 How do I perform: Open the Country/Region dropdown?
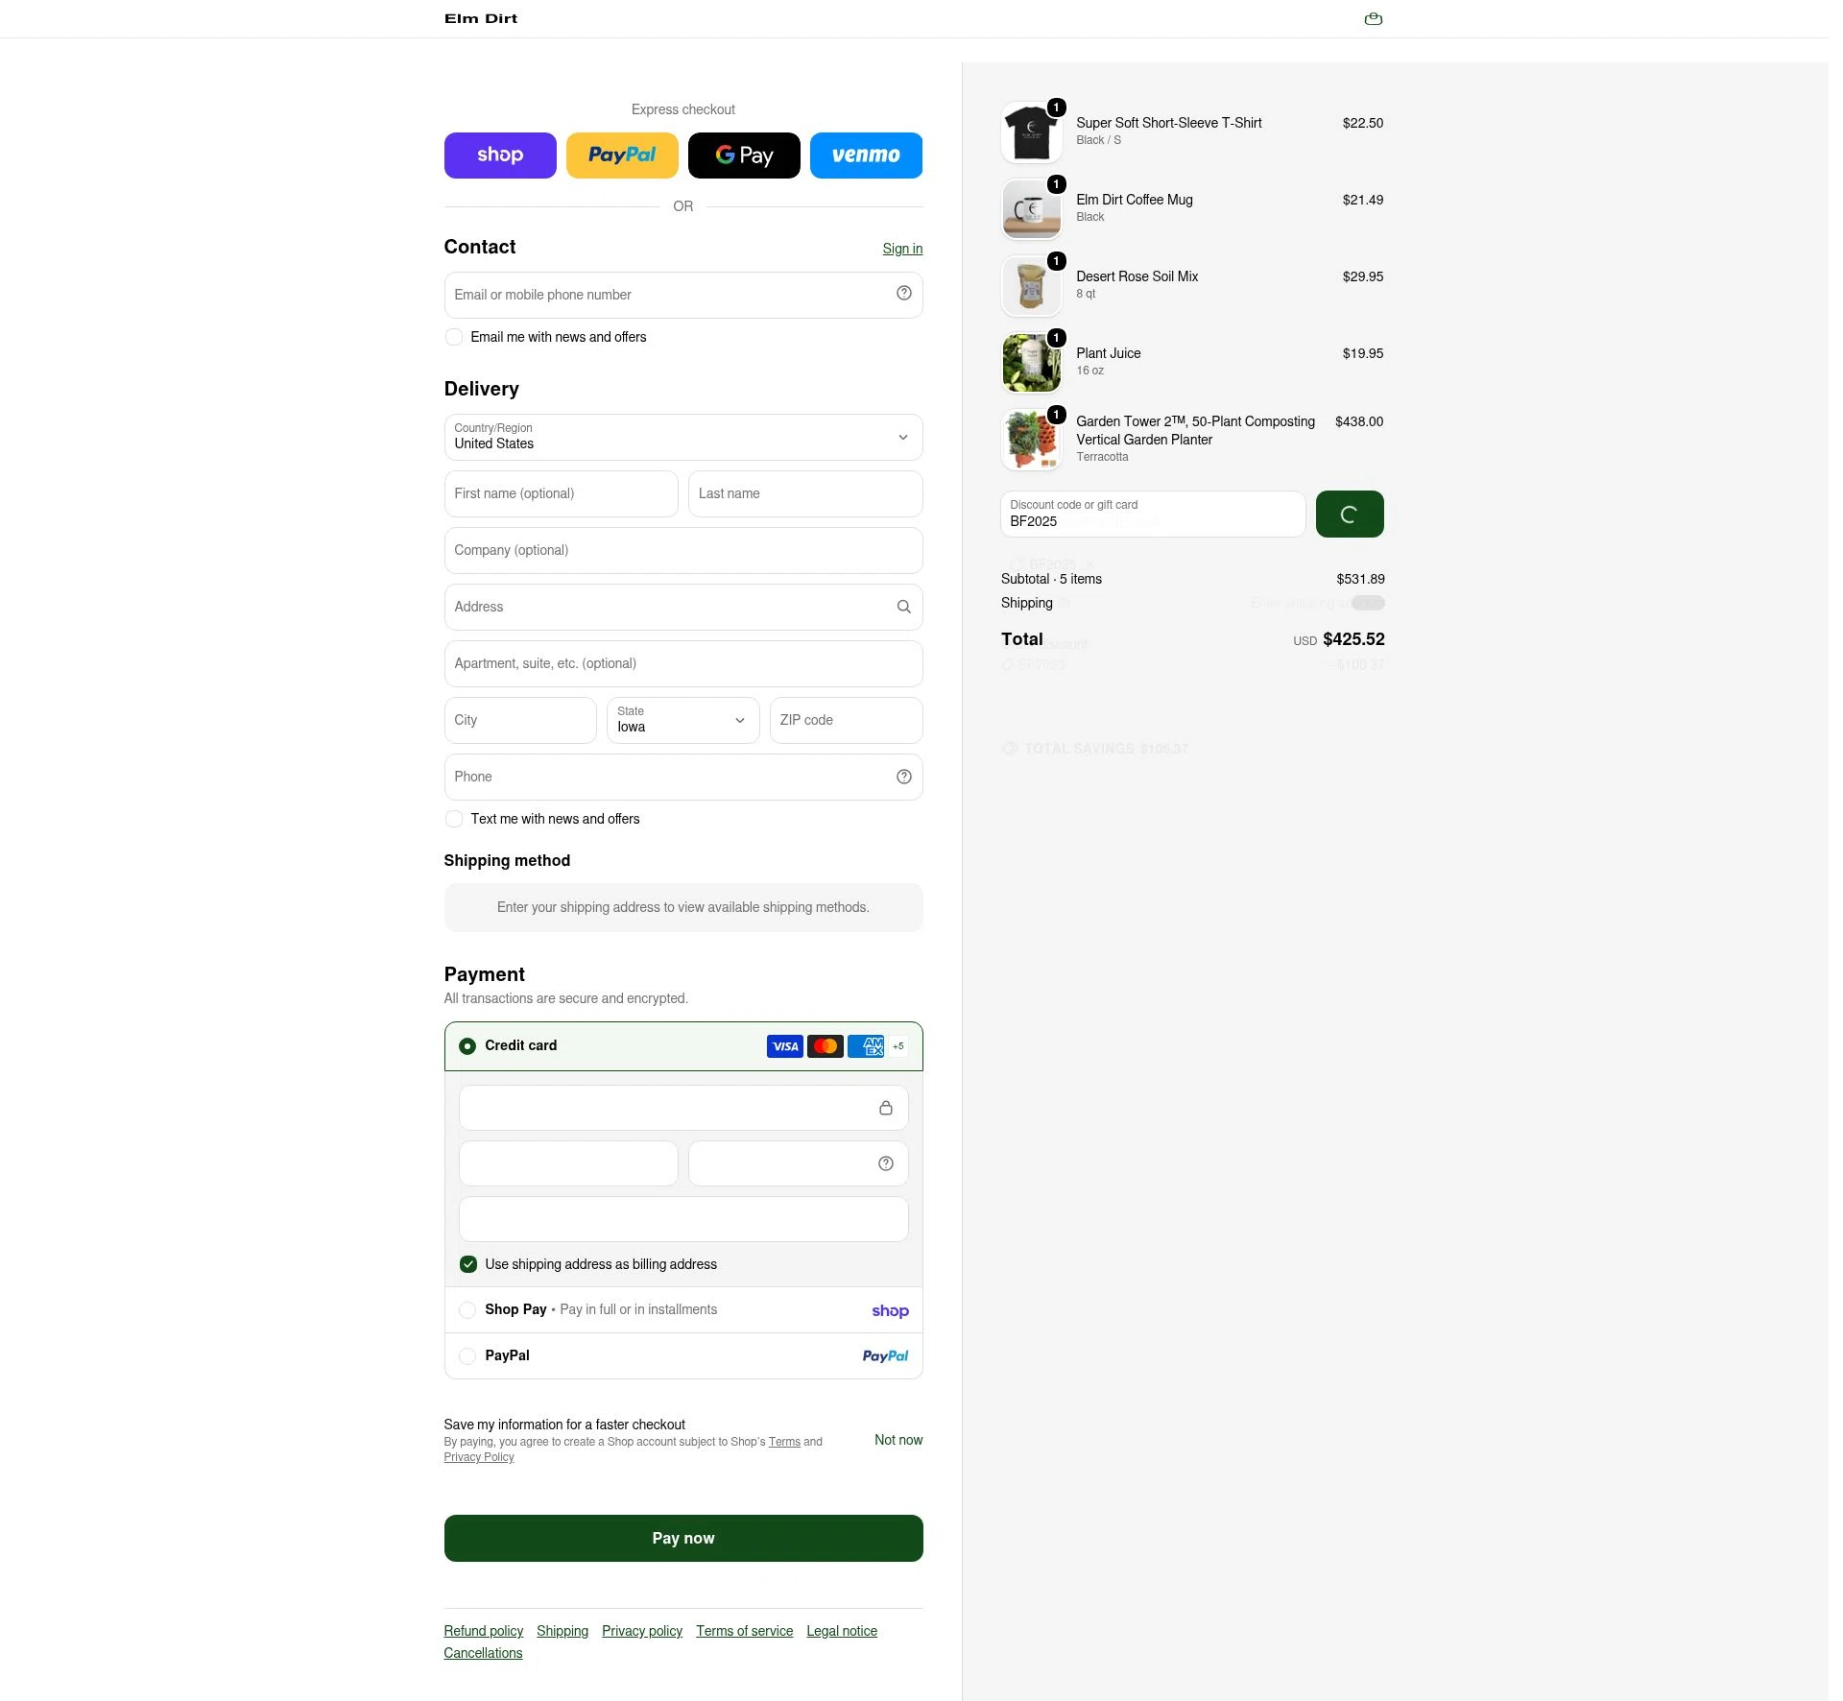point(683,437)
